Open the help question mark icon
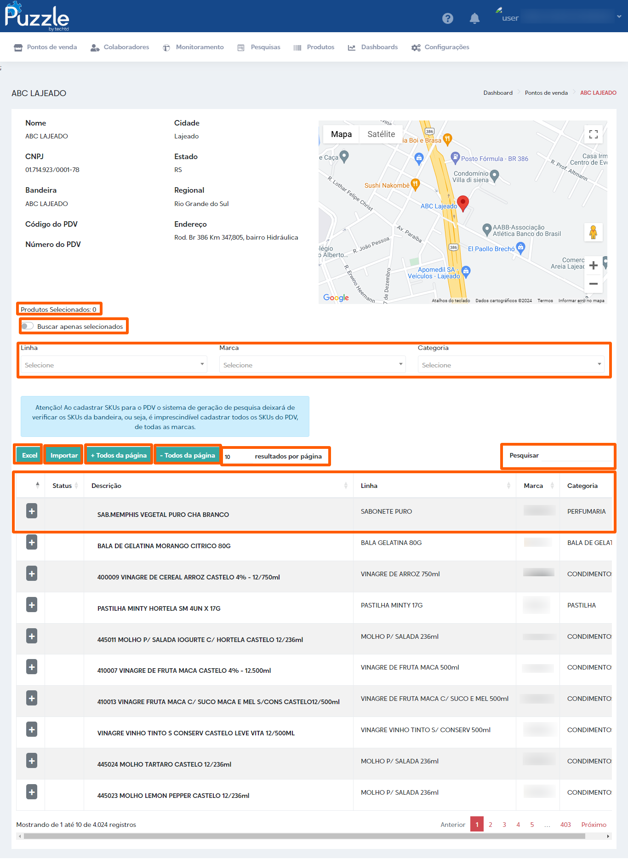628x860 pixels. pos(448,18)
